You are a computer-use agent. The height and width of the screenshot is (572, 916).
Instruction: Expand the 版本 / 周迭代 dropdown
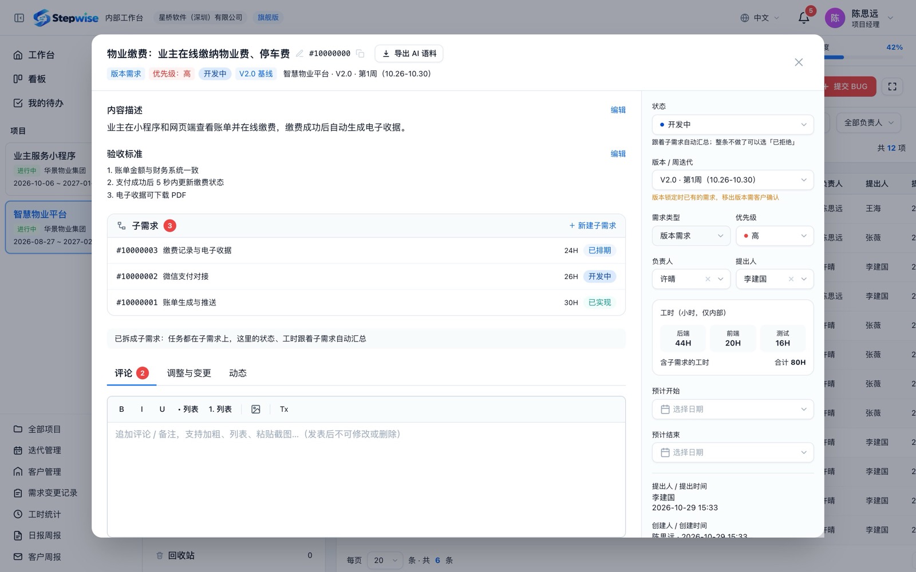pos(733,180)
